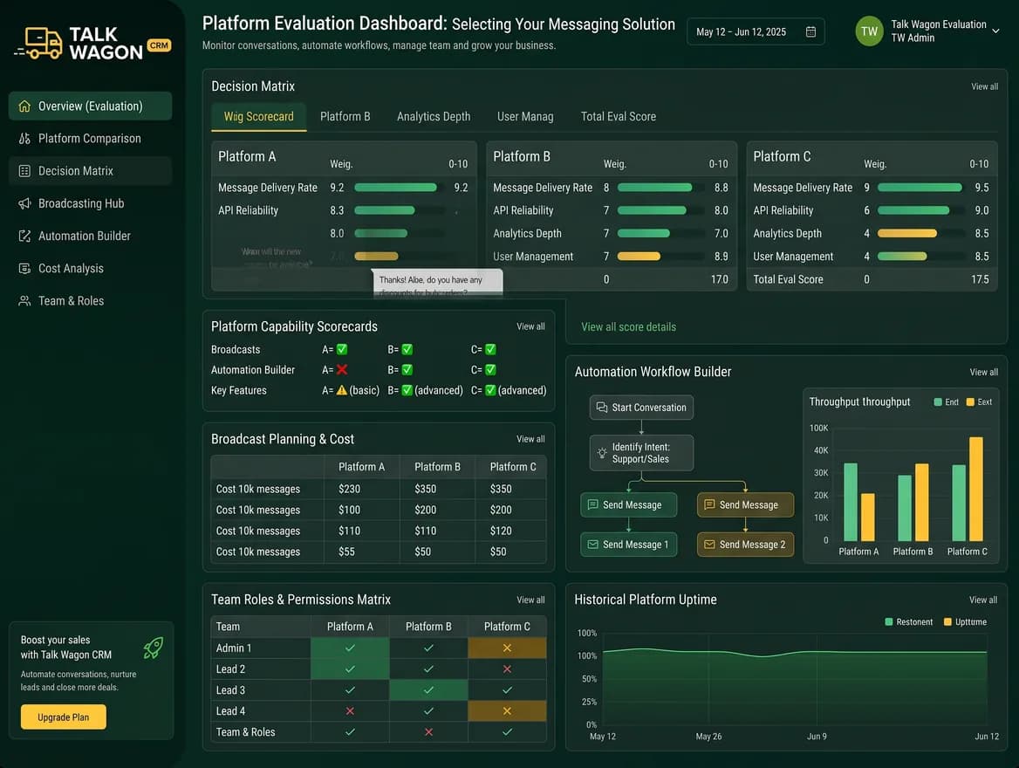
Task: Toggle Broadcasts checkbox for Platform C
Action: 490,349
